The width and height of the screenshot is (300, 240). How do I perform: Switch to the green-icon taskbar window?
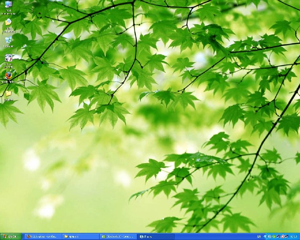[118, 237]
